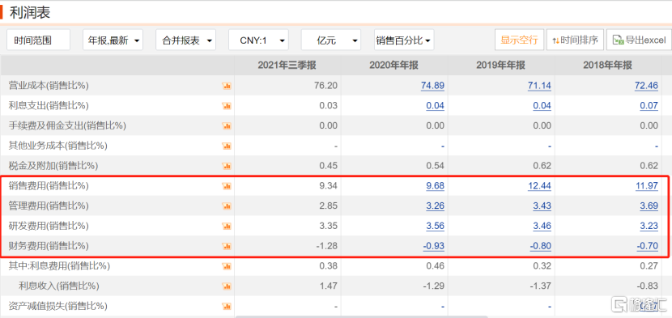Open 2020 营业成本 value 74.89 link
Image resolution: width=672 pixels, height=318 pixels.
[432, 86]
